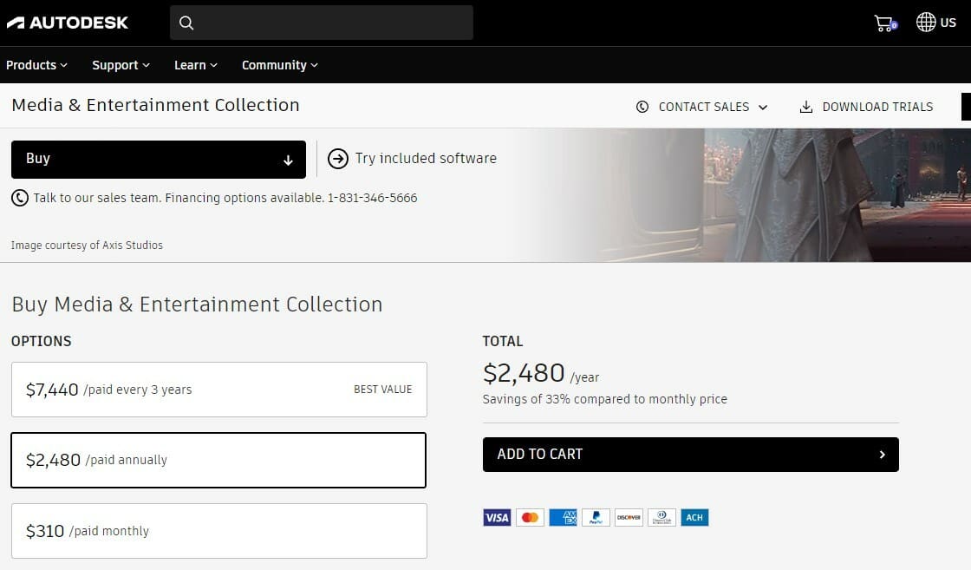Screen dimensions: 971x570
Task: Click the American Express payment icon
Action: 563,517
